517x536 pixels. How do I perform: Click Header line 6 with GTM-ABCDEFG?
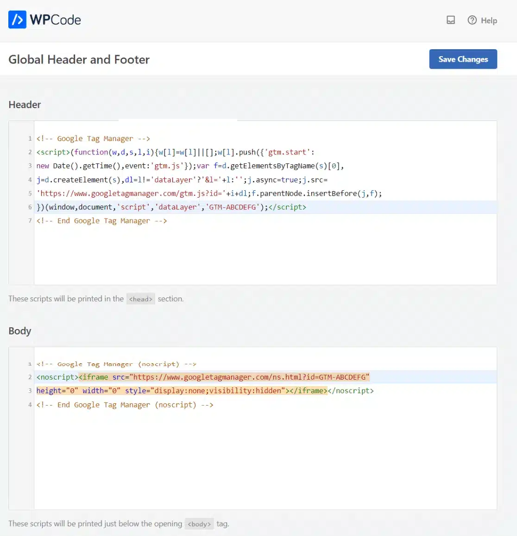[x=171, y=207]
